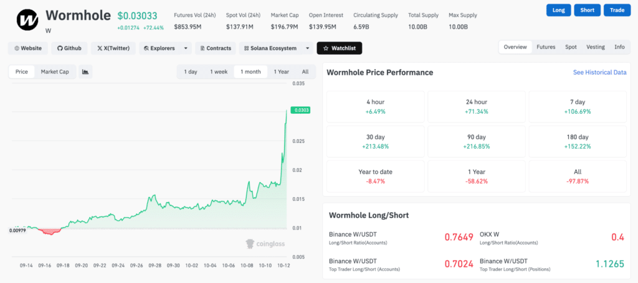Expand the Solana Ecosystem dropdown arrow

pos(308,48)
